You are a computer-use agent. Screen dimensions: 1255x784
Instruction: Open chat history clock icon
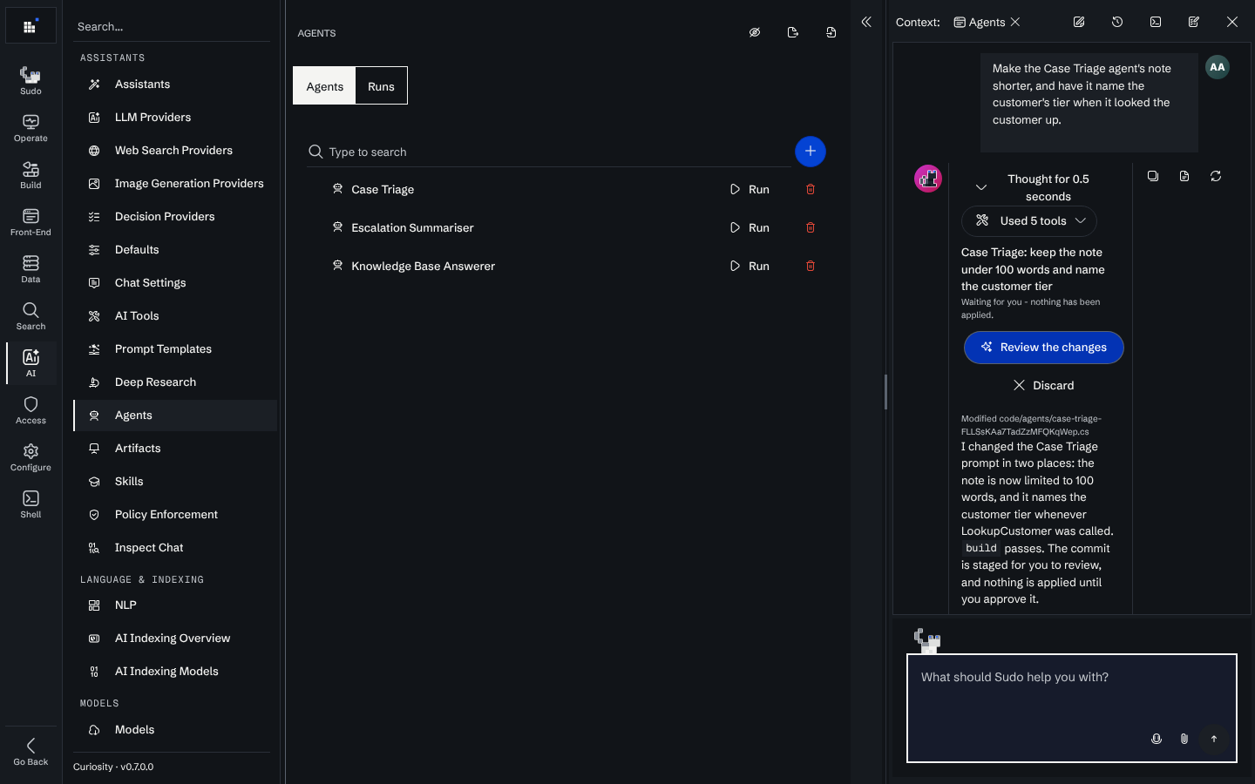point(1117,22)
